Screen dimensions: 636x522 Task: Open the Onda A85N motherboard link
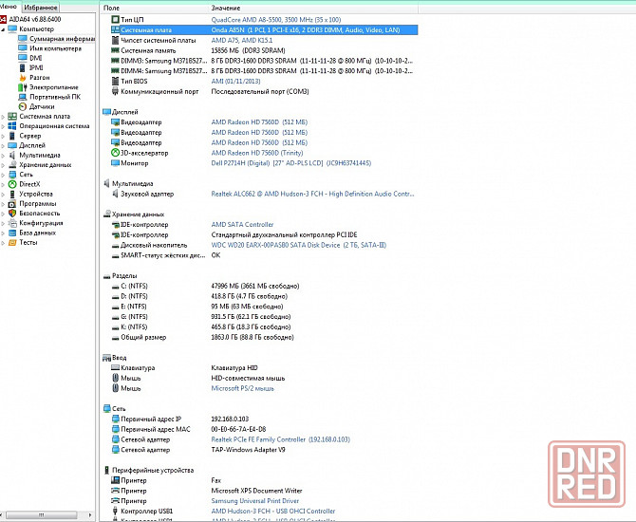[x=306, y=30]
